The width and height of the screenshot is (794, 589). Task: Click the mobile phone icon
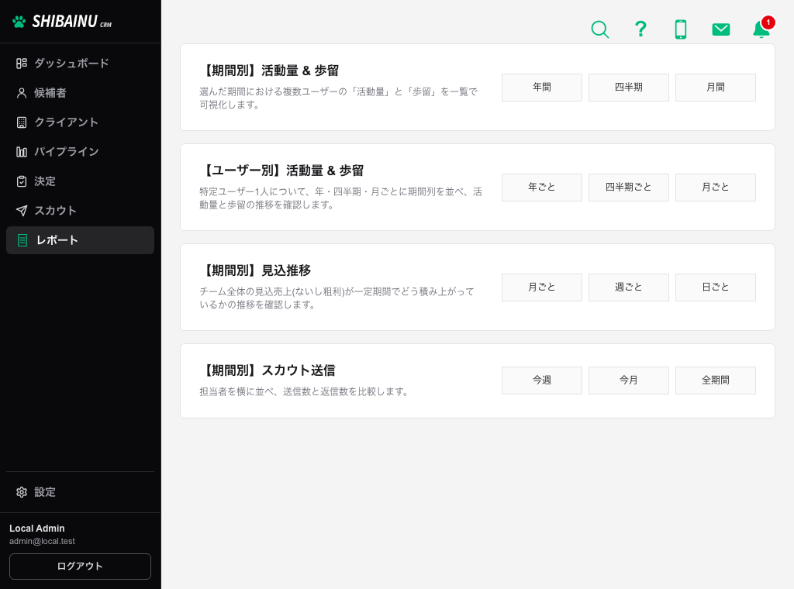point(681,29)
